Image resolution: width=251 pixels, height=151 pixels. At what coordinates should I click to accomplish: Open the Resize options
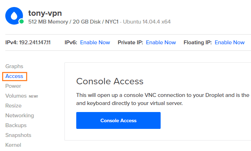[13, 106]
